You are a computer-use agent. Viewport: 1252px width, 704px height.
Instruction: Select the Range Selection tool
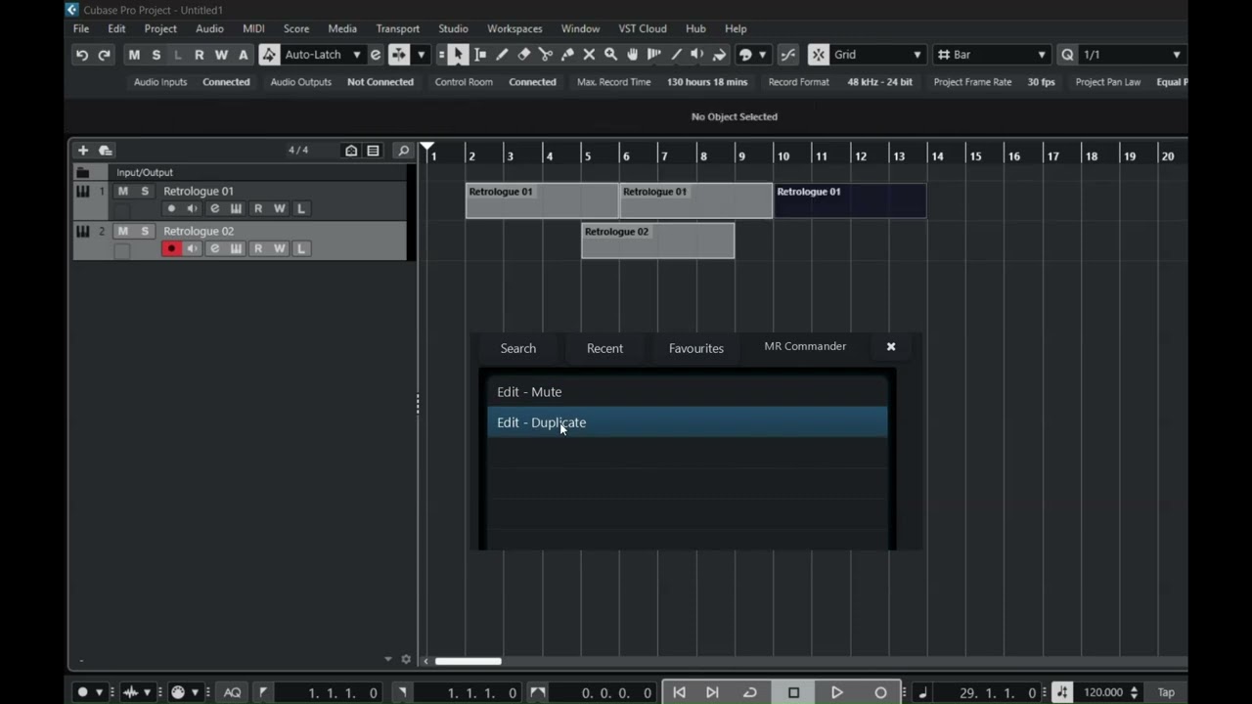(x=480, y=55)
